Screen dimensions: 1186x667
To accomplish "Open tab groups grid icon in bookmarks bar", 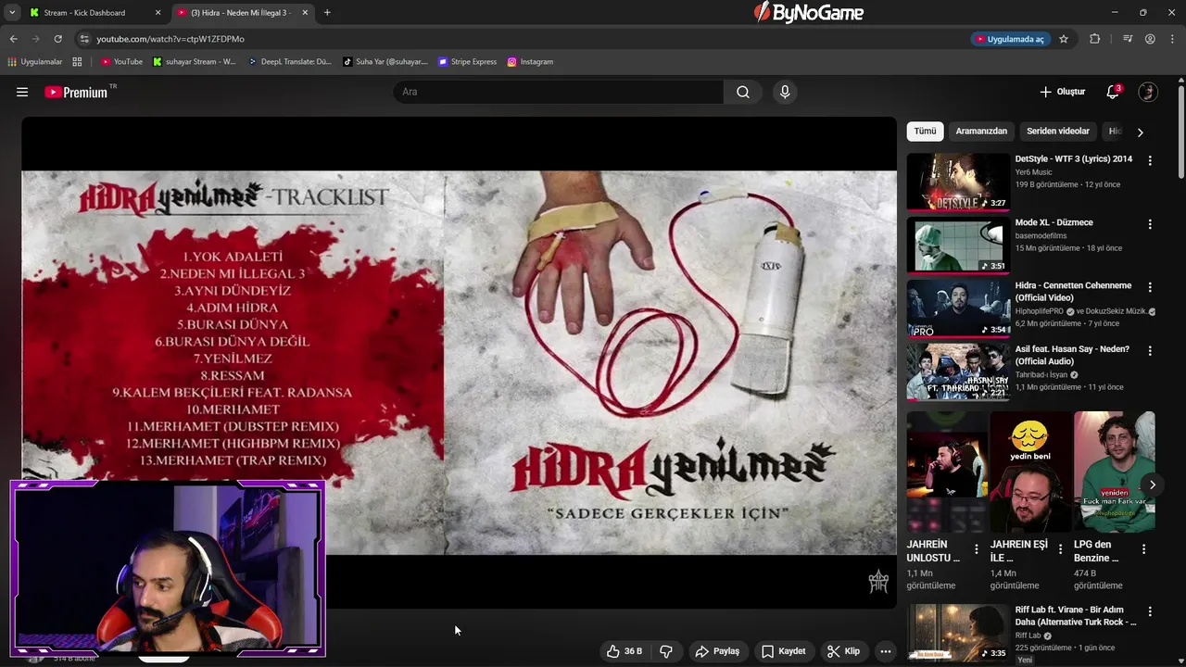I will pos(77,62).
